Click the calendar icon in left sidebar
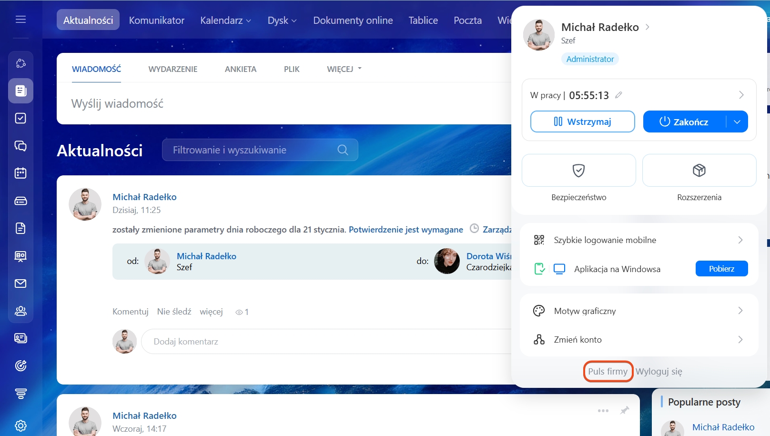 click(20, 173)
